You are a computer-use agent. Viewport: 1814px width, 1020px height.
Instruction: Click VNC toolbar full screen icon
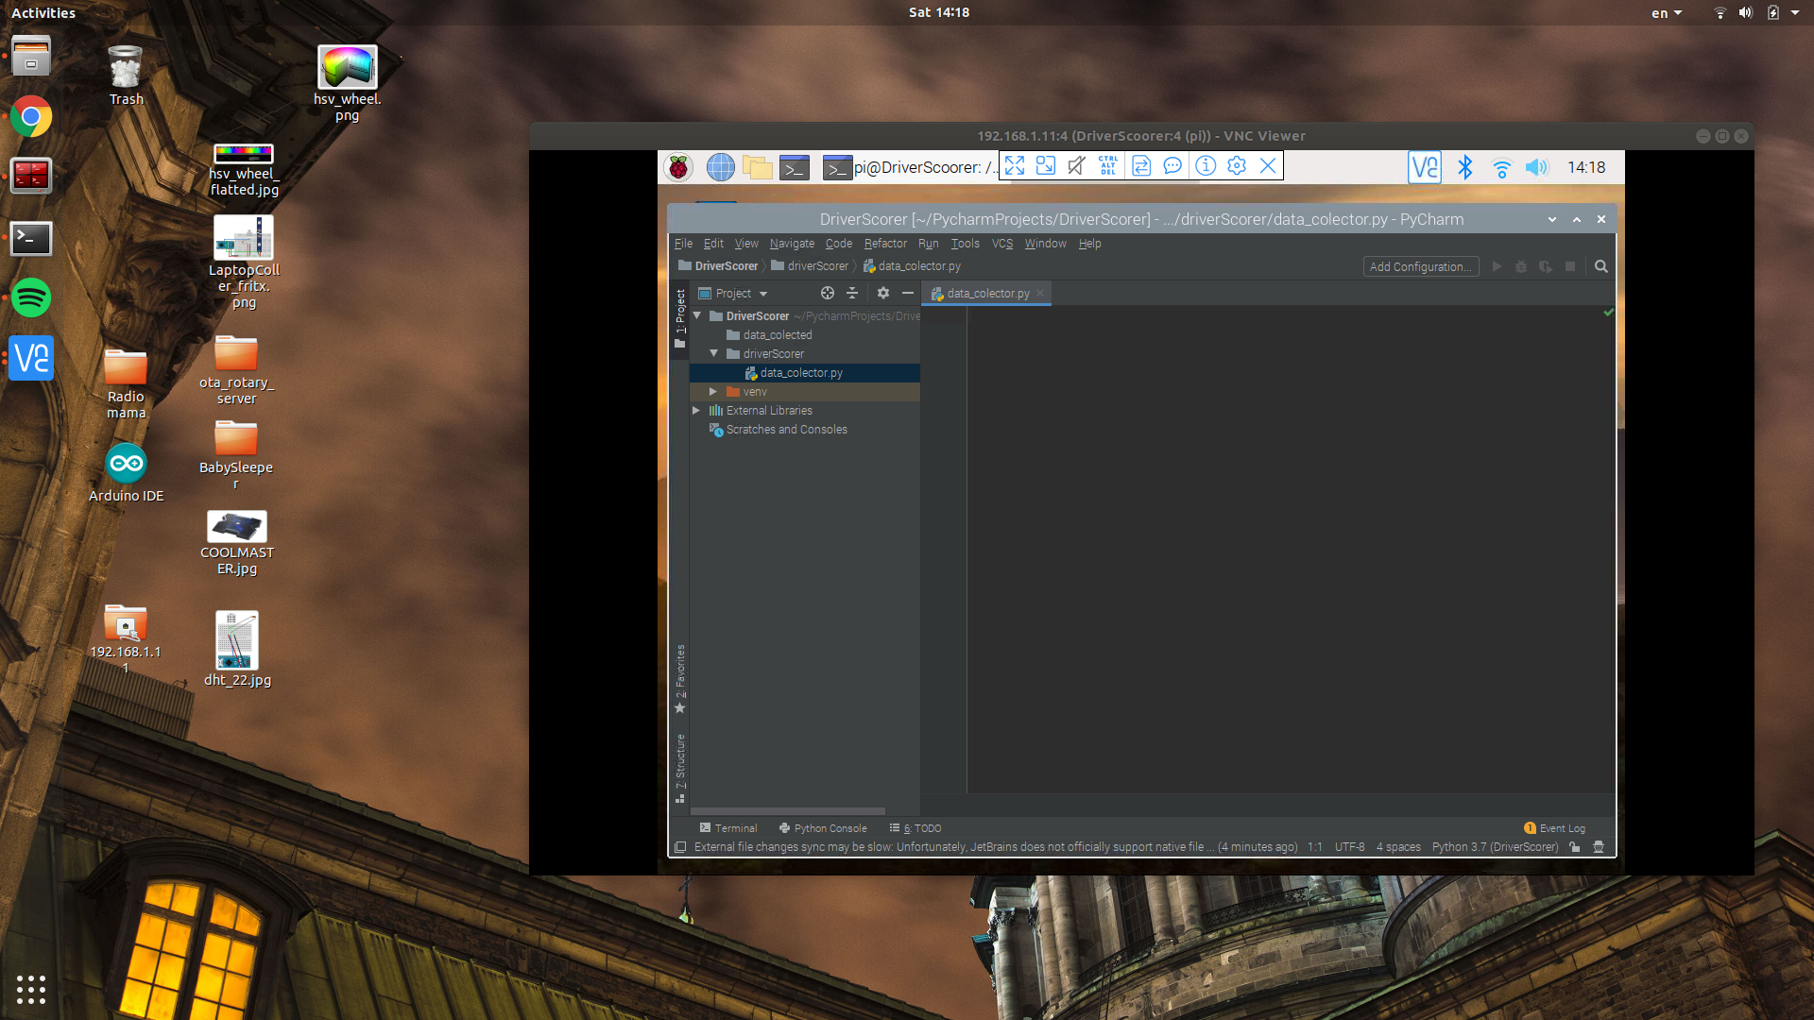(1015, 166)
